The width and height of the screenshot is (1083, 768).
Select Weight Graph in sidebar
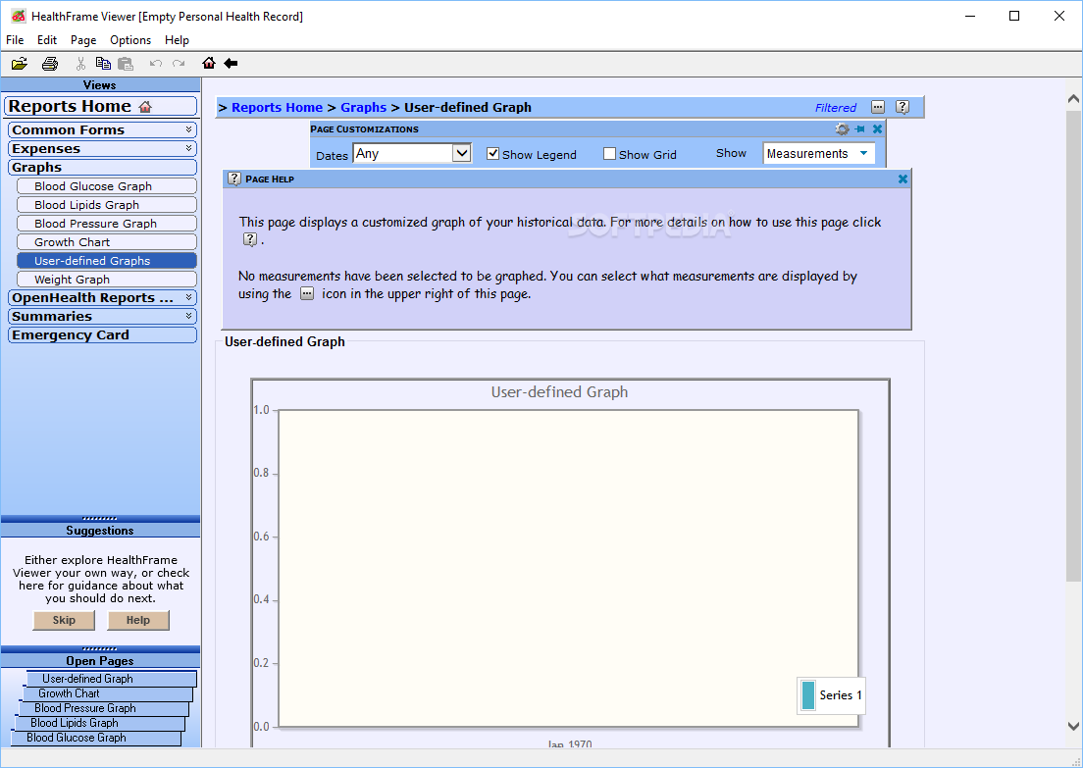click(106, 280)
